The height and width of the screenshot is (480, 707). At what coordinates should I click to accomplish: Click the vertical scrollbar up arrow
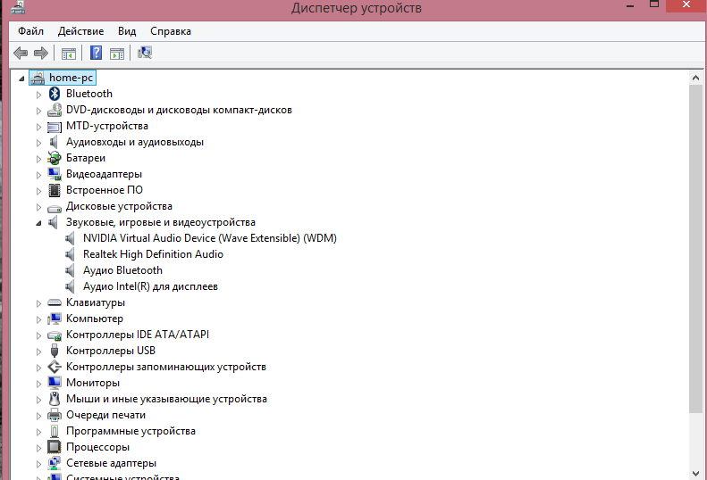(697, 79)
